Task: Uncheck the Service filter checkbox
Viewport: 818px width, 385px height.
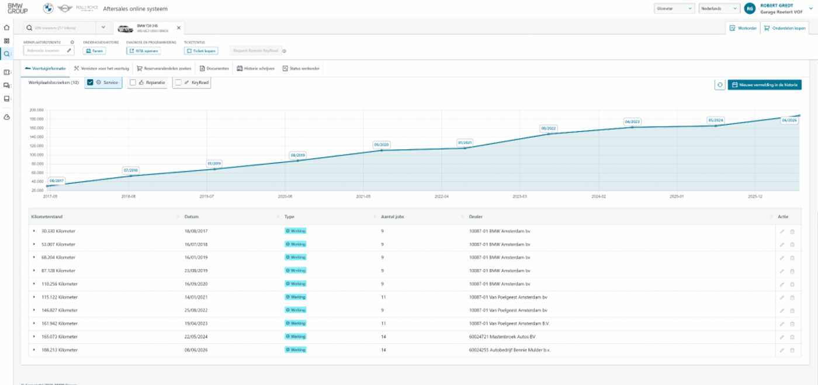Action: [x=90, y=83]
